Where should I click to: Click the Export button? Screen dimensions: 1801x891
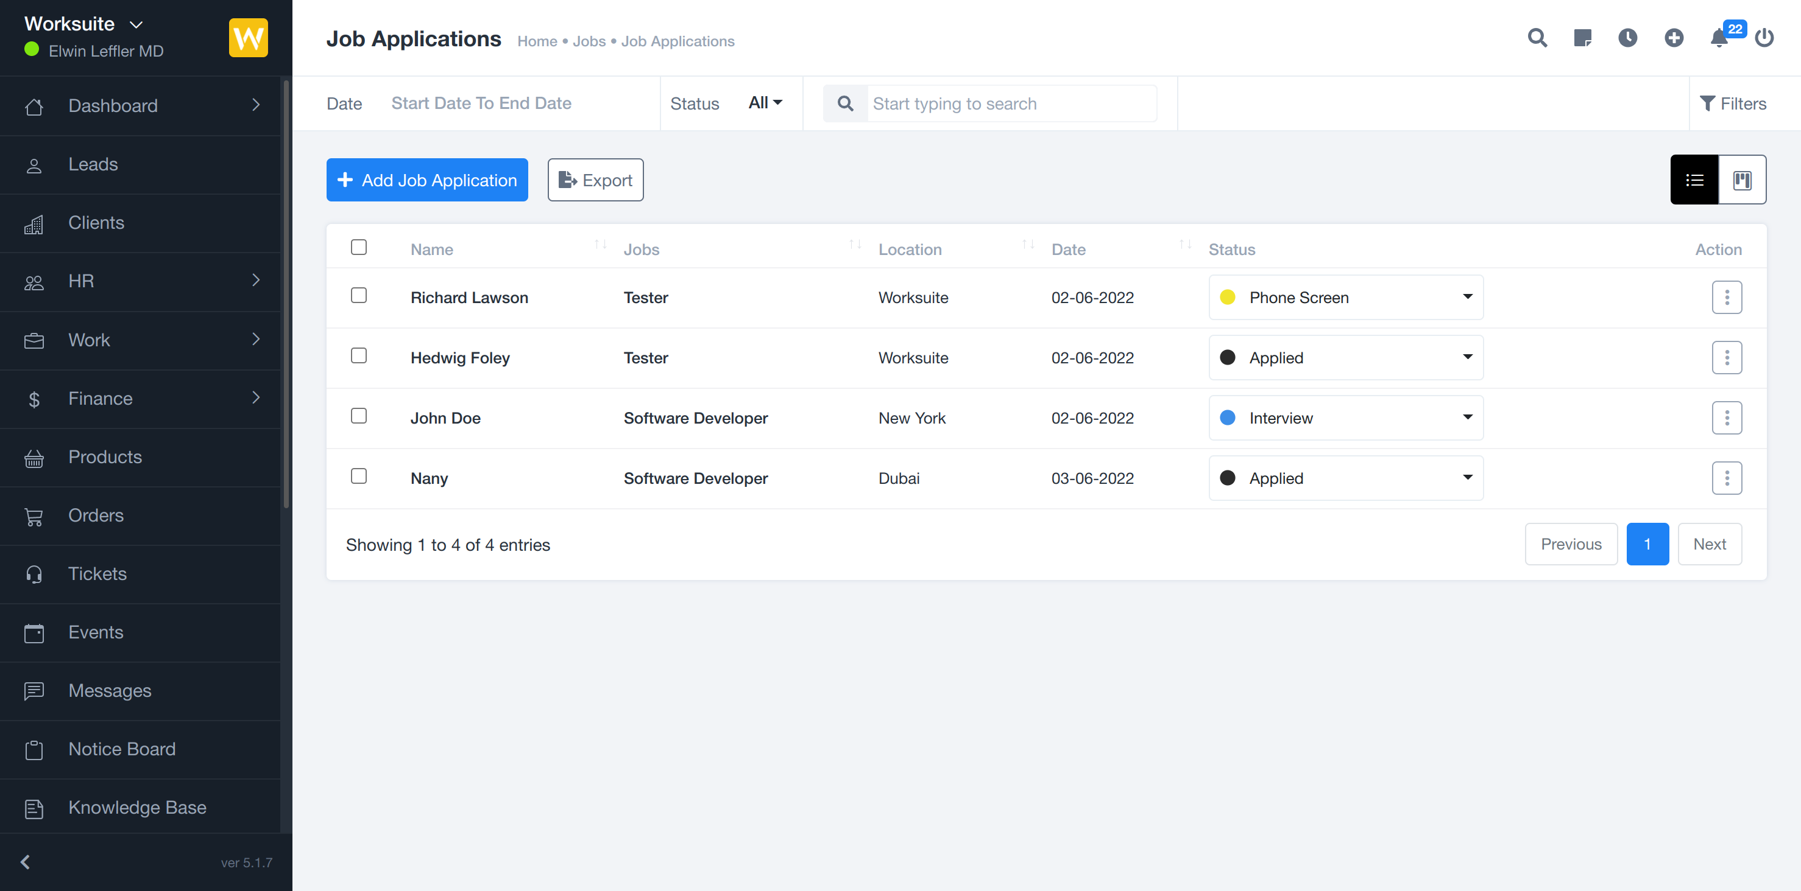pos(595,180)
